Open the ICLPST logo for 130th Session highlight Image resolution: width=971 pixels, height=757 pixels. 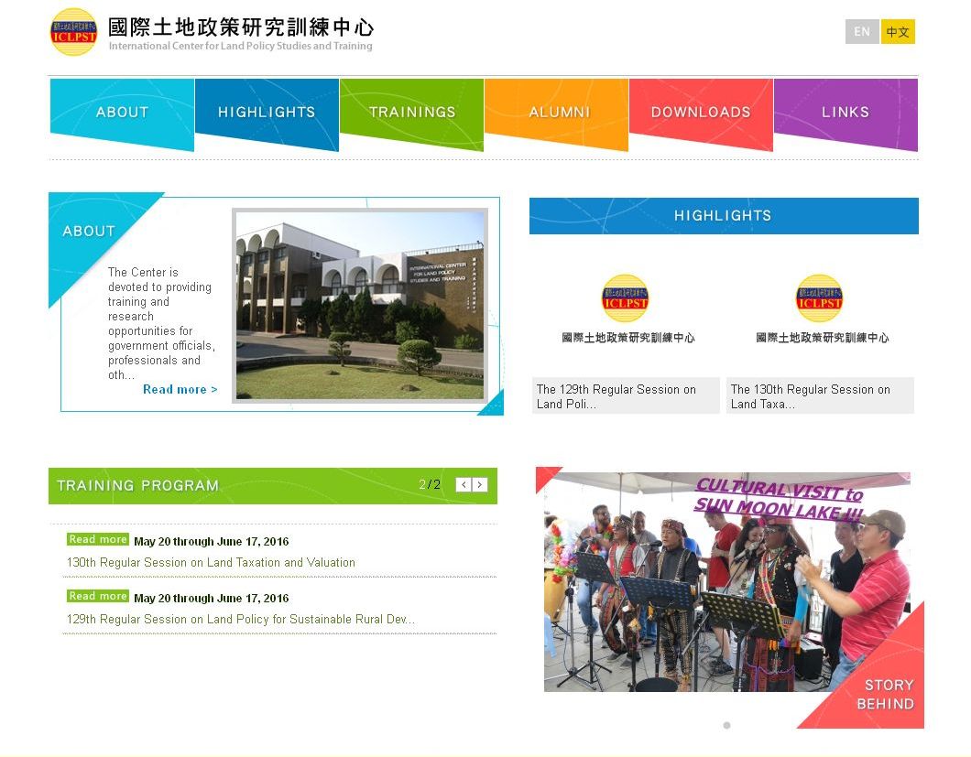819,298
